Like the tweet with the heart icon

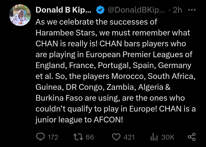click(x=116, y=137)
